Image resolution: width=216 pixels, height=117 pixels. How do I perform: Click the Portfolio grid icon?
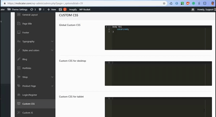(19, 68)
